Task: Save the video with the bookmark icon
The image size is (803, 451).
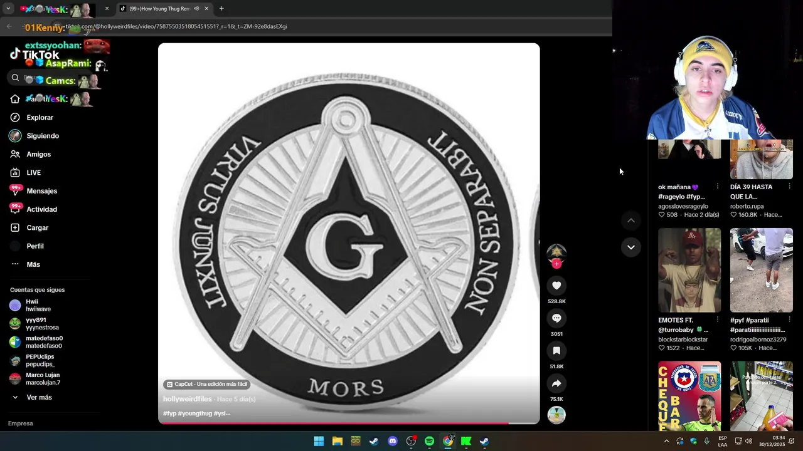Action: (x=556, y=351)
